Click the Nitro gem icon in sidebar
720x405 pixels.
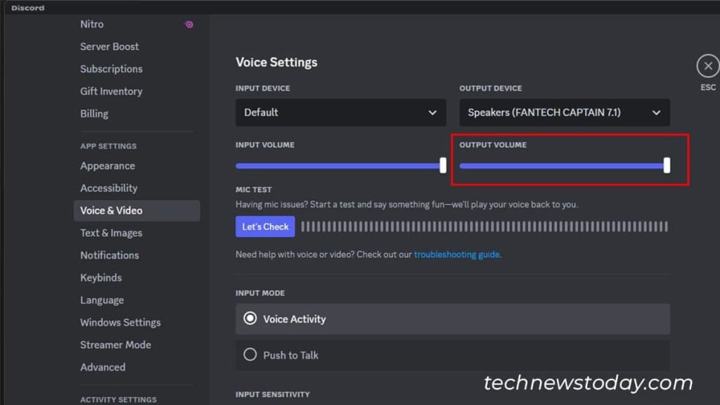[188, 24]
